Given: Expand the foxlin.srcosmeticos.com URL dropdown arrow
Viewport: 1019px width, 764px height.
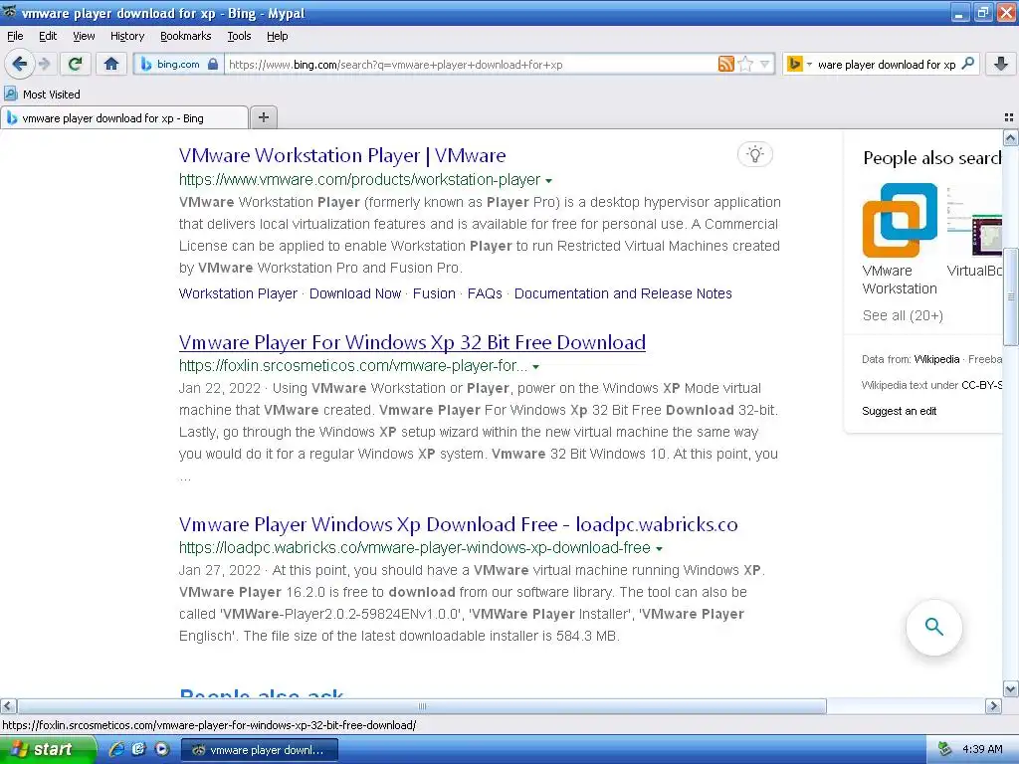Looking at the screenshot, I should click(x=535, y=367).
